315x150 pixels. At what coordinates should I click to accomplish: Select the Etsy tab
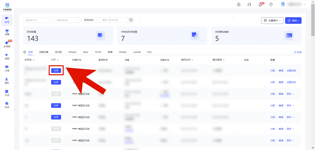pyautogui.click(x=149, y=52)
